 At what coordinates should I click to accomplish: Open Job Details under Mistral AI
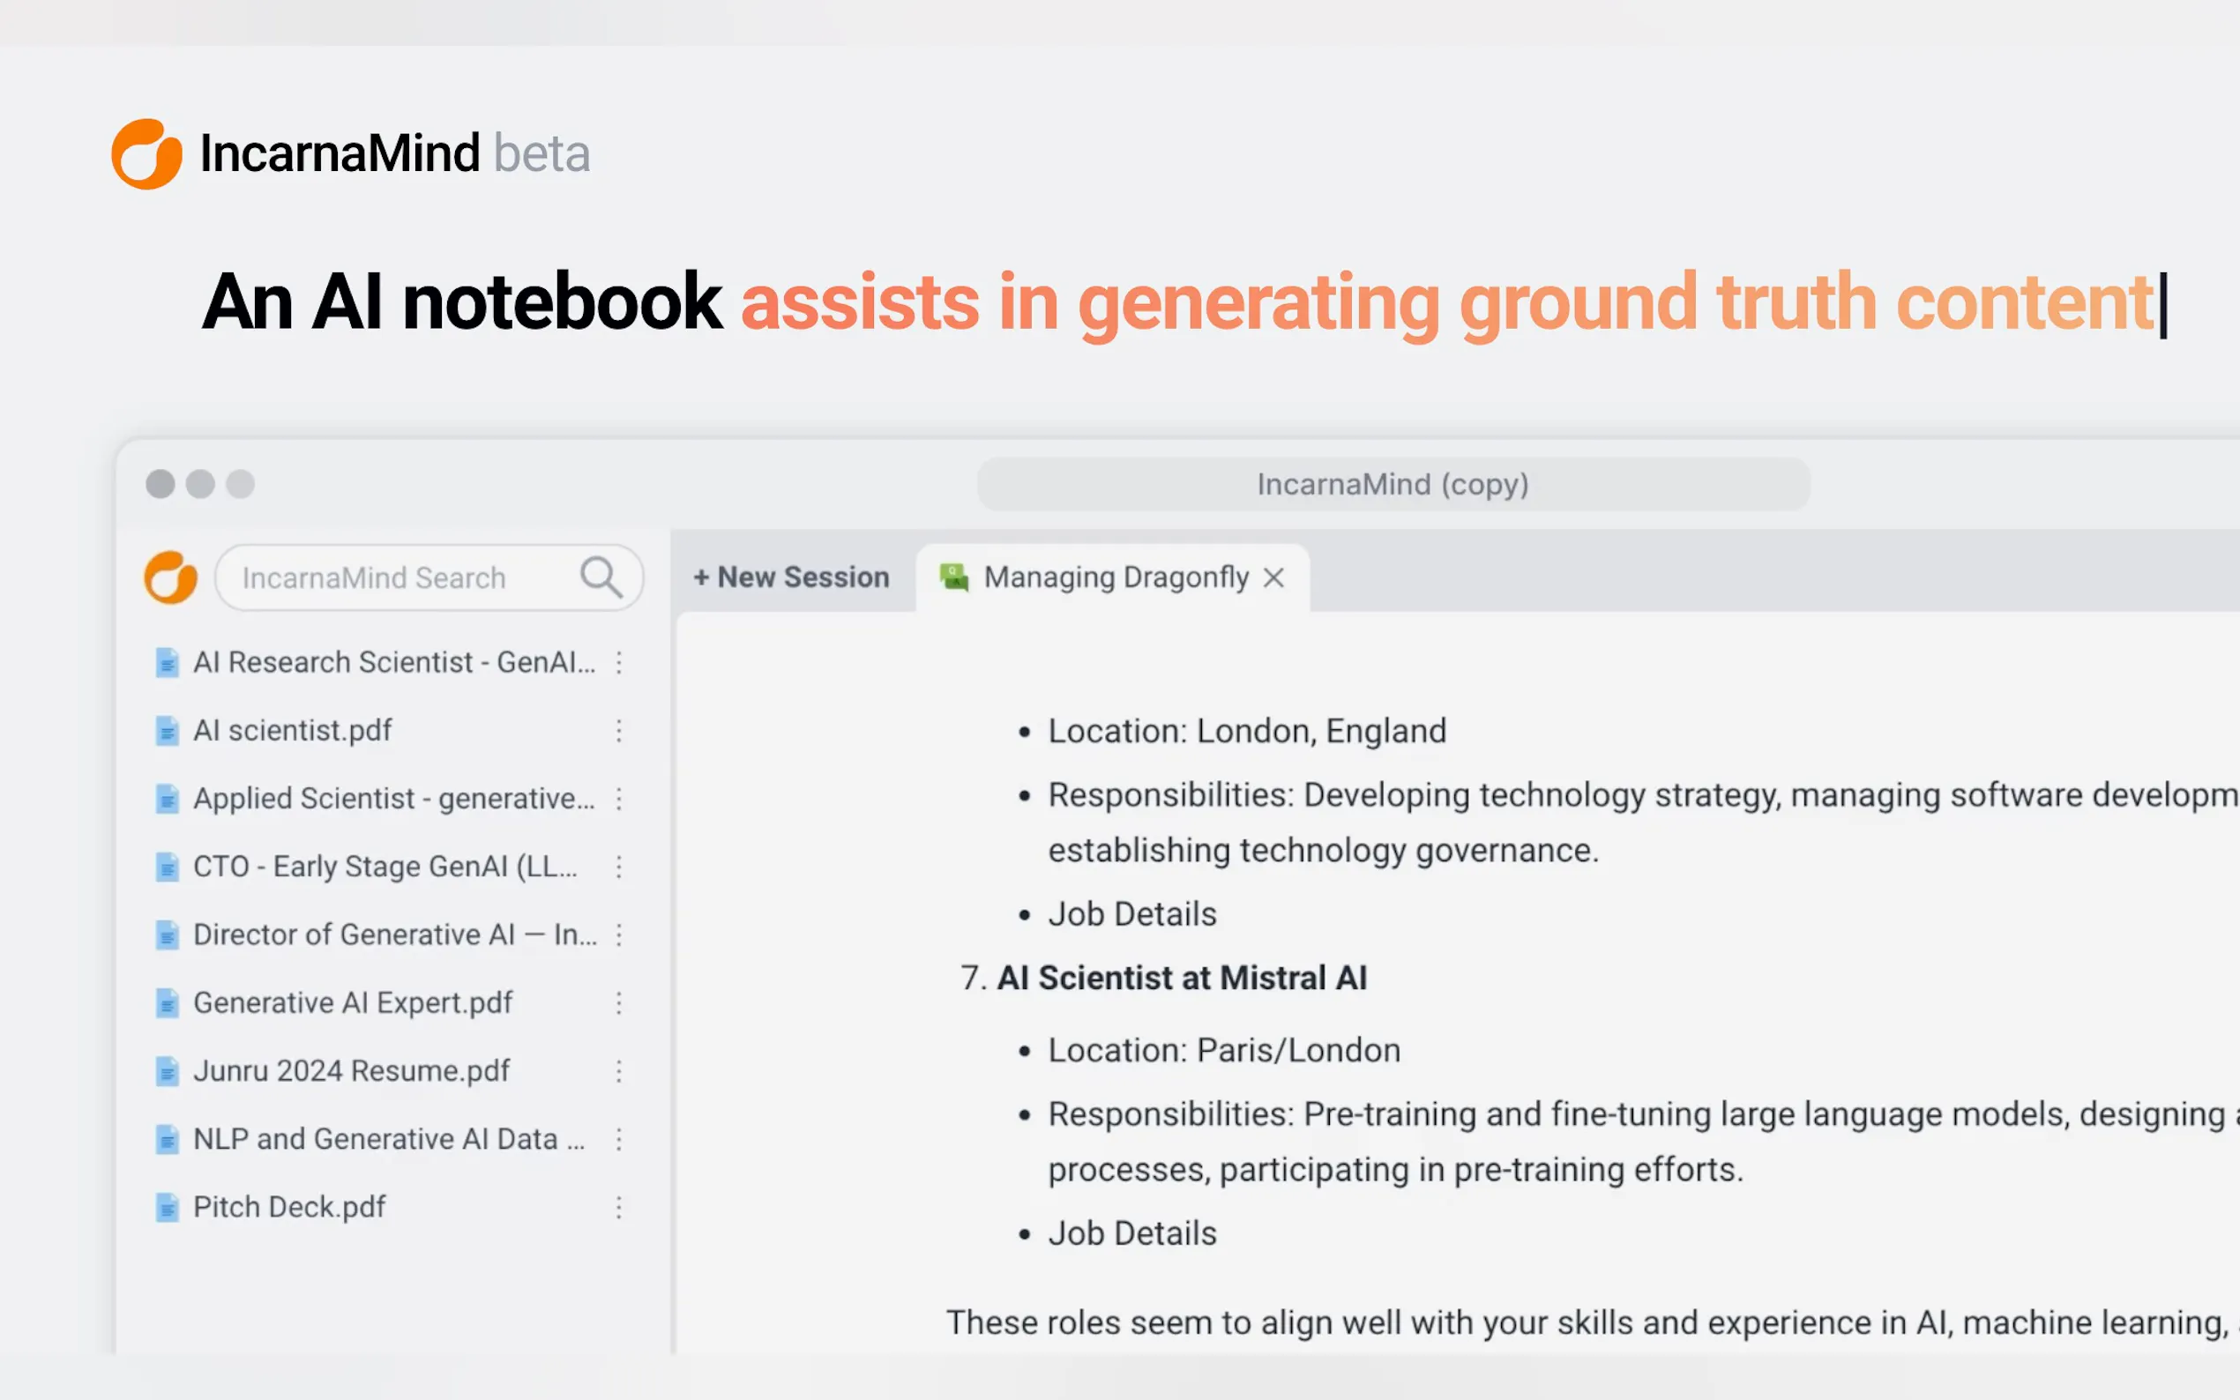1131,1233
